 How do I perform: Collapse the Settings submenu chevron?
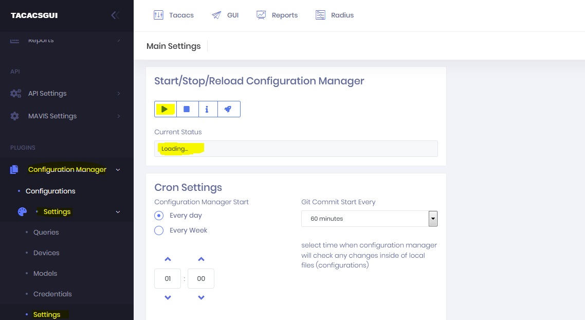[x=118, y=212]
